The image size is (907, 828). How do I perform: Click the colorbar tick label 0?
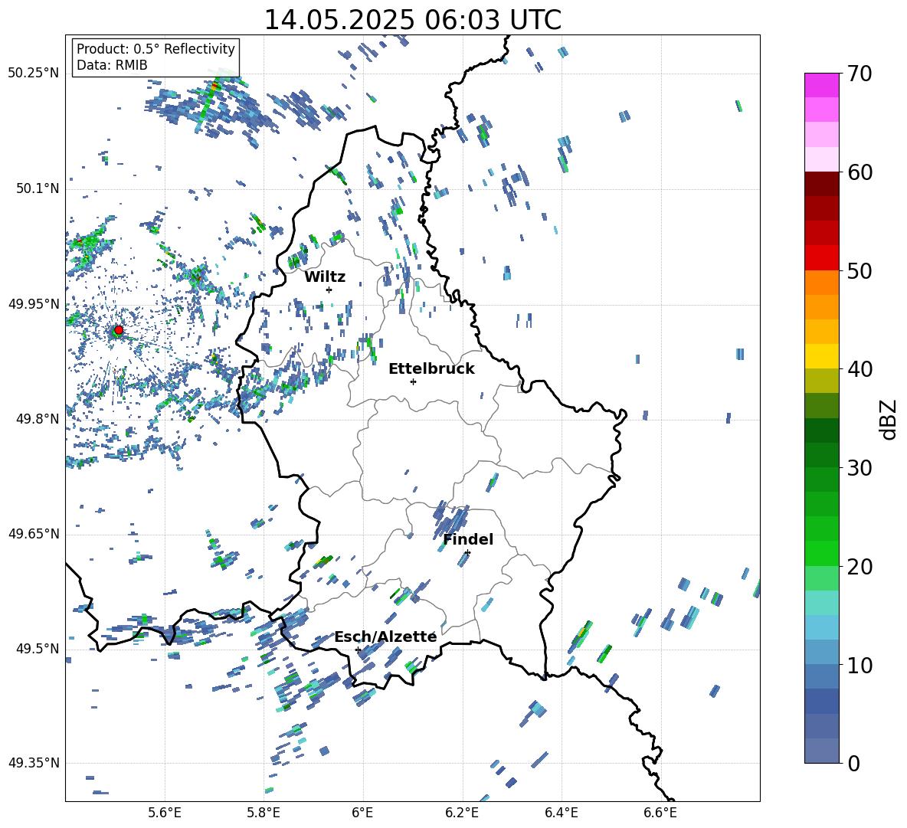[x=854, y=764]
